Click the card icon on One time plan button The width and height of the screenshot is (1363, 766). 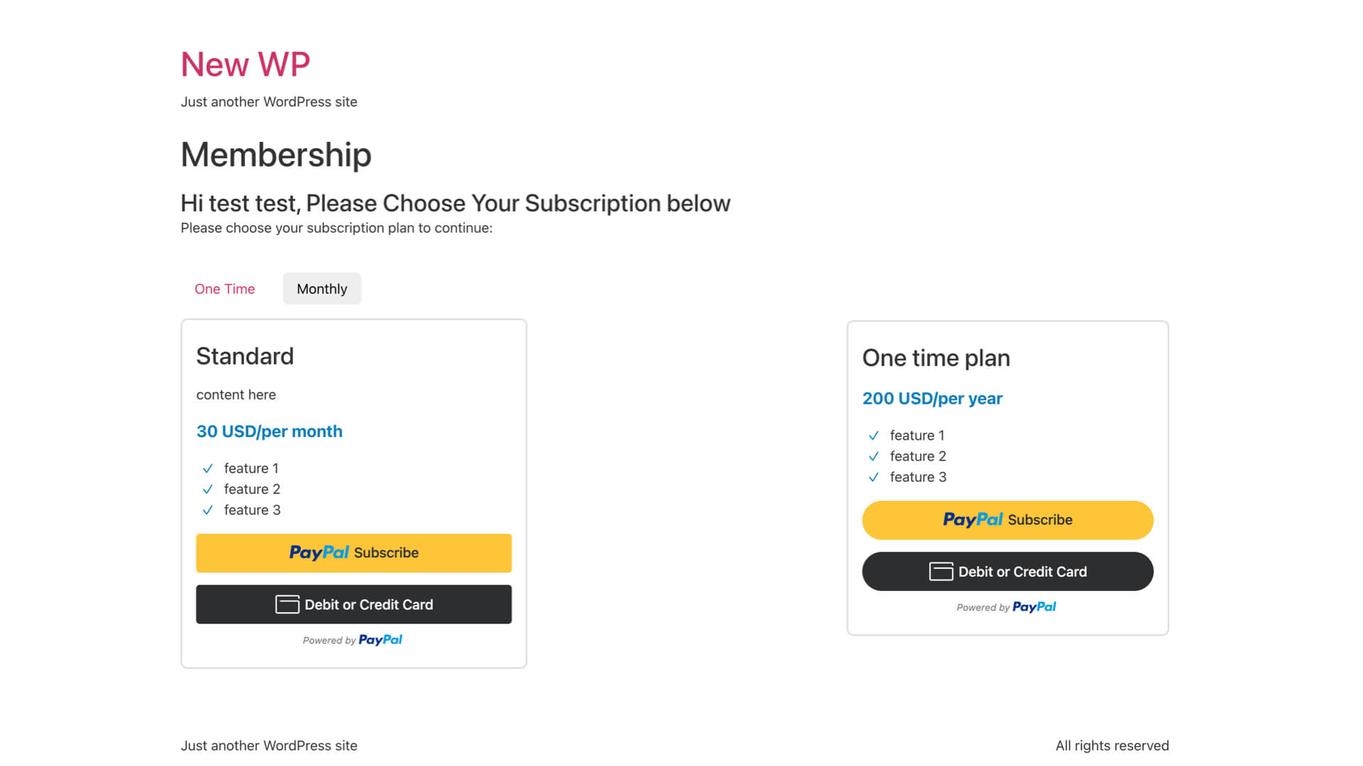941,572
